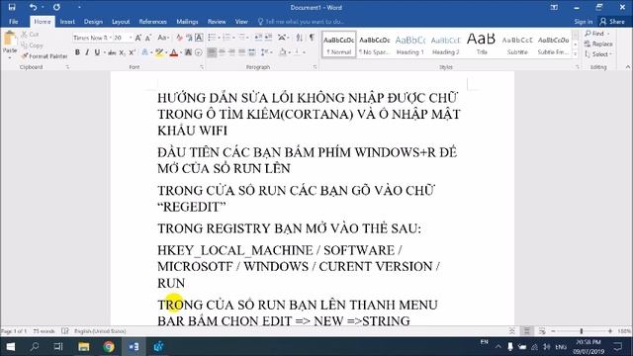Open the notification center on the taskbar

(617, 347)
